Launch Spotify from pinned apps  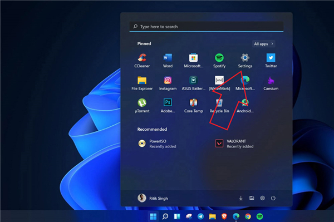pyautogui.click(x=219, y=61)
